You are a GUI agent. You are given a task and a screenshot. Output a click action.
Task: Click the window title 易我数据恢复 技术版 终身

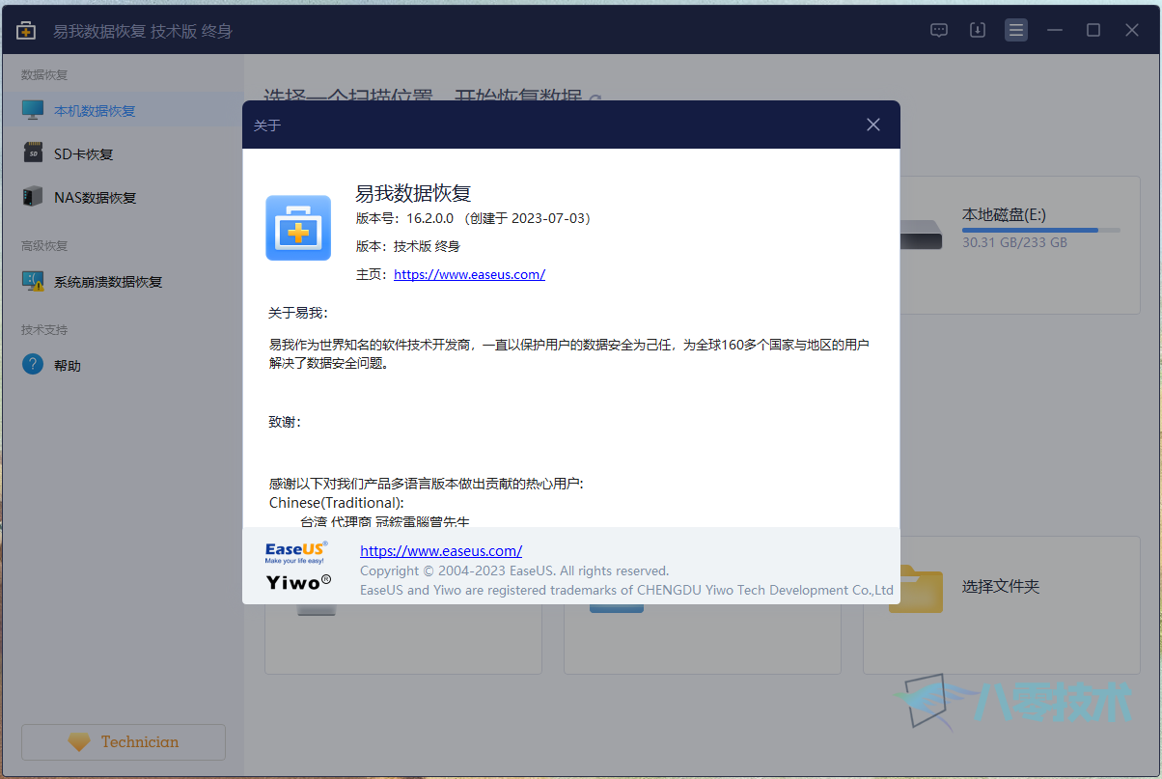[143, 31]
